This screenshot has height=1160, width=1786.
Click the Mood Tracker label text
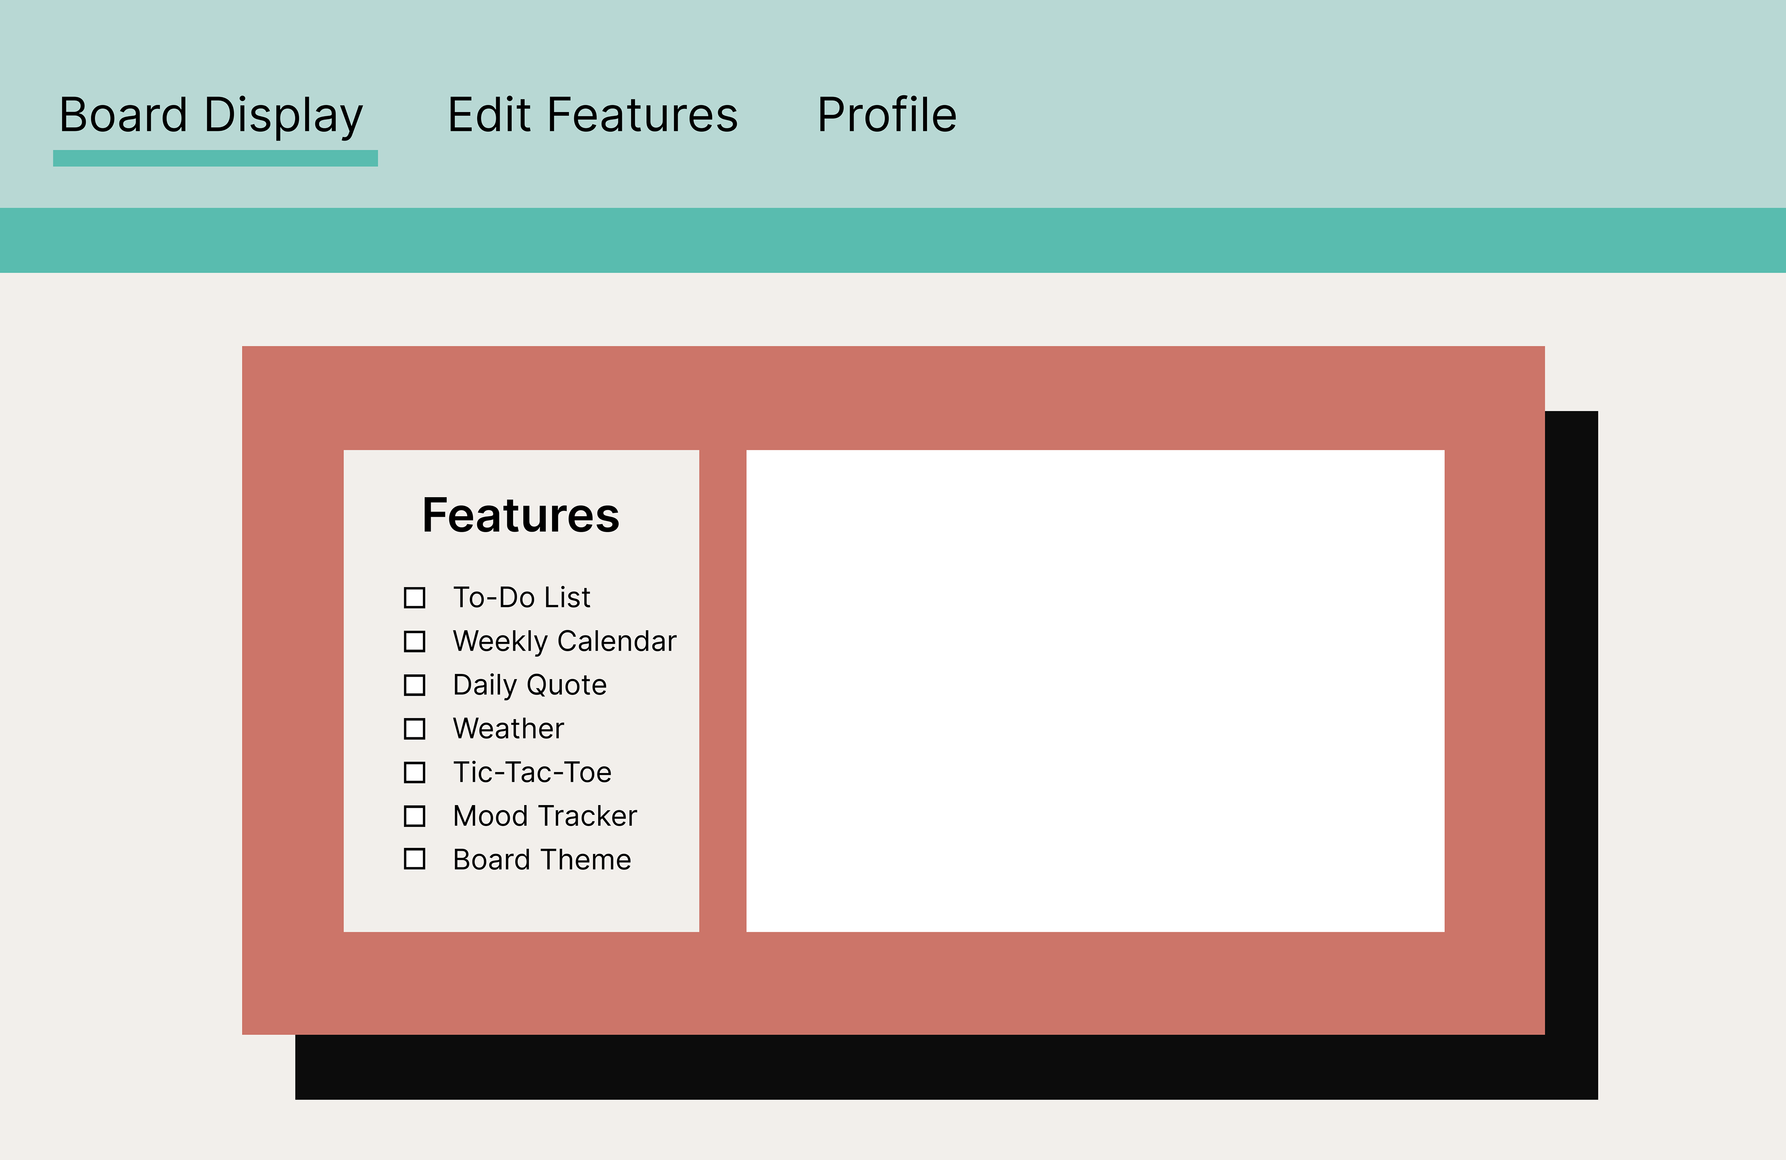coord(545,815)
